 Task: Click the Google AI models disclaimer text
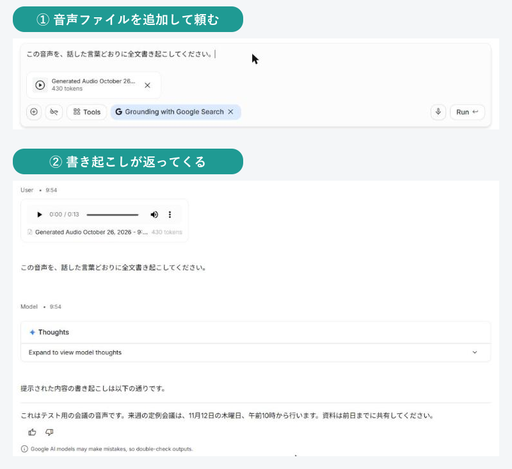[x=111, y=449]
